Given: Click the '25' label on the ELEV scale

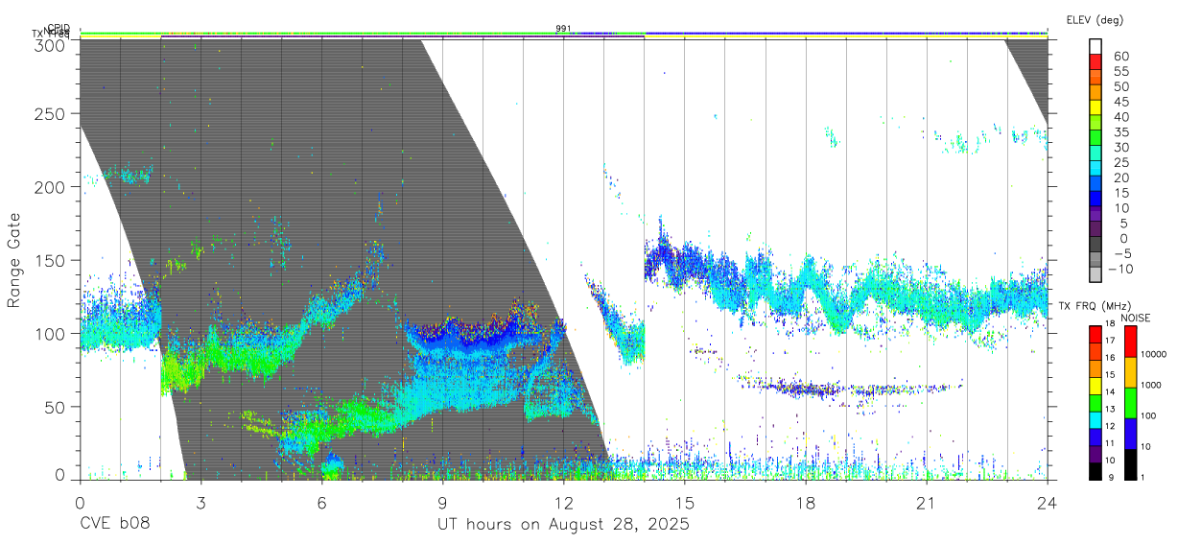Looking at the screenshot, I should (1120, 162).
